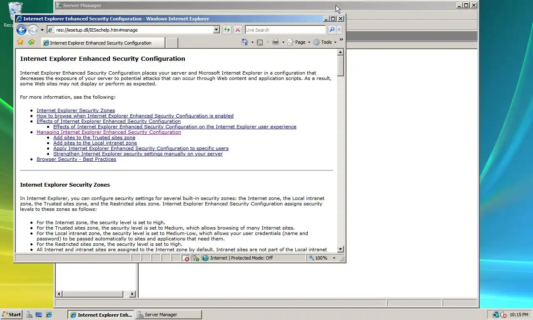Click the page's vertical scrollbar down arrow
This screenshot has height=320, width=533.
click(341, 249)
